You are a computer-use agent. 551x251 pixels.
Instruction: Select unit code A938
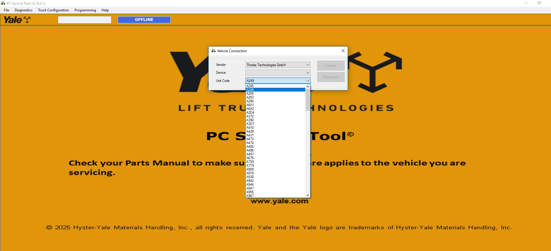click(275, 177)
